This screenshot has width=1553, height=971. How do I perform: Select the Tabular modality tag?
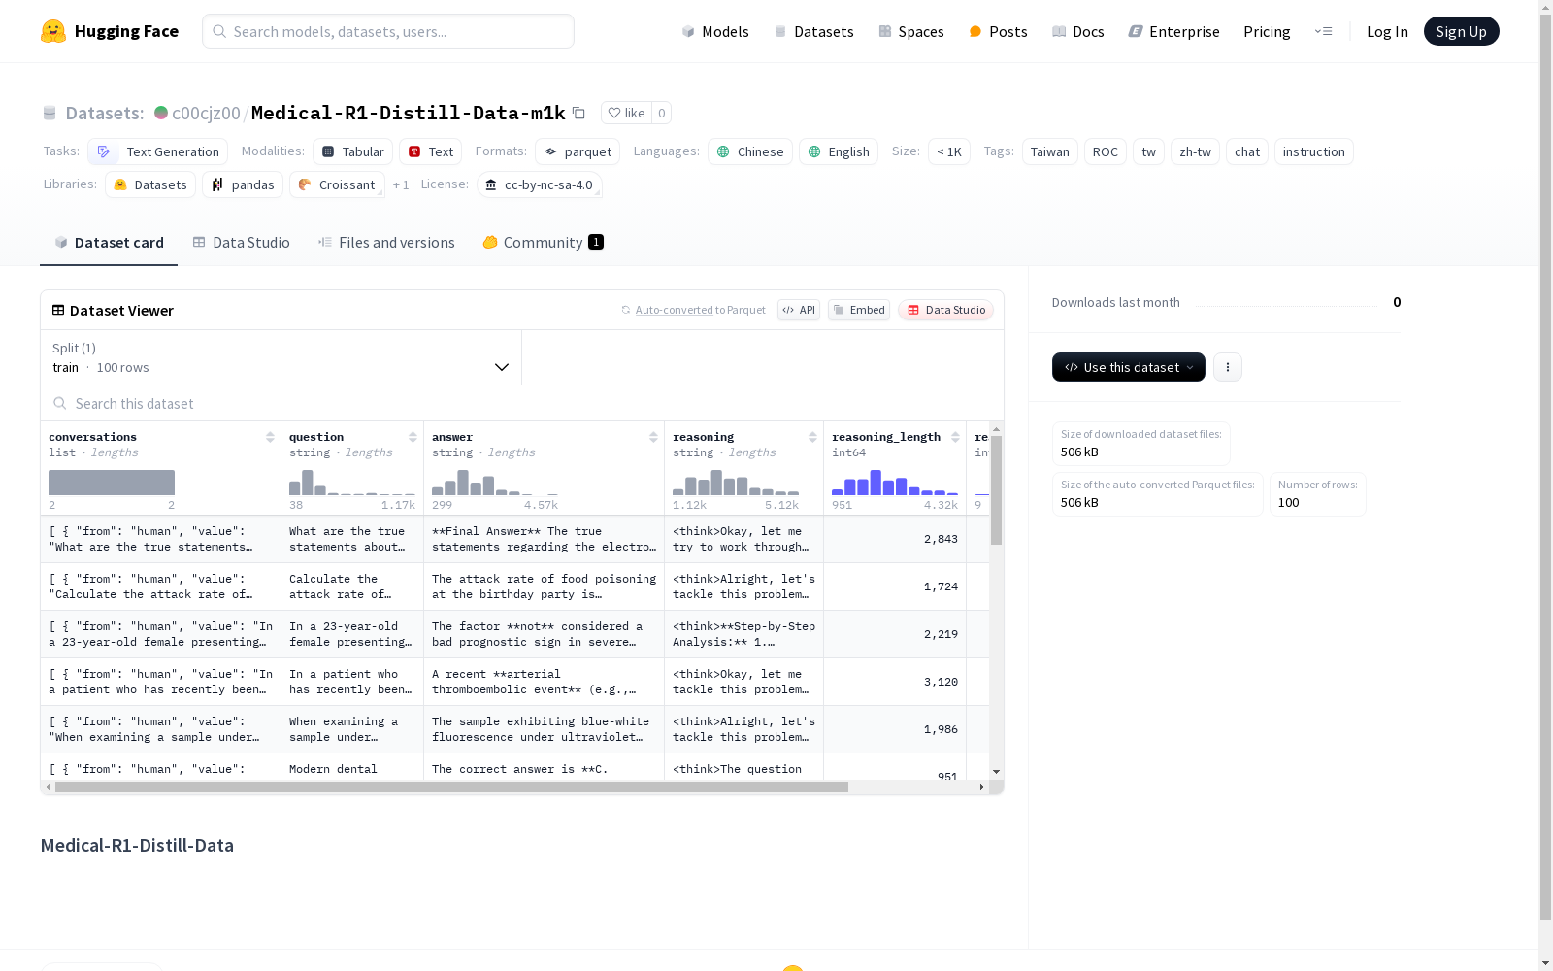(x=353, y=151)
